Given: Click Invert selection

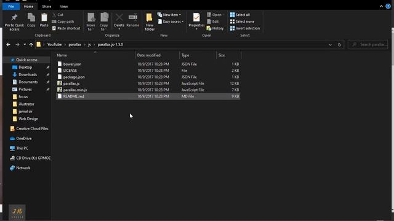Looking at the screenshot, I should [245, 28].
